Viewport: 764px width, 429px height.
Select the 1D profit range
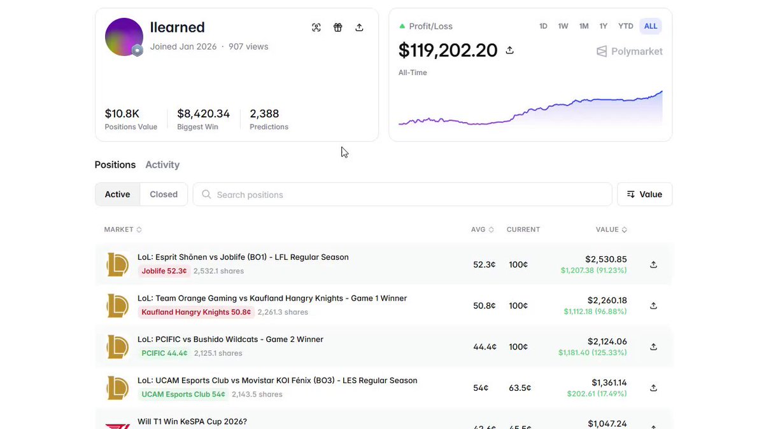(x=543, y=26)
